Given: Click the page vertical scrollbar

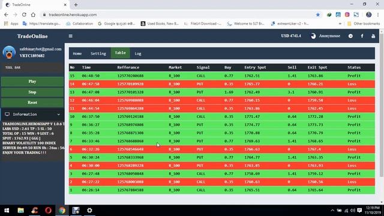Looking at the screenshot, I should pyautogui.click(x=382, y=106).
